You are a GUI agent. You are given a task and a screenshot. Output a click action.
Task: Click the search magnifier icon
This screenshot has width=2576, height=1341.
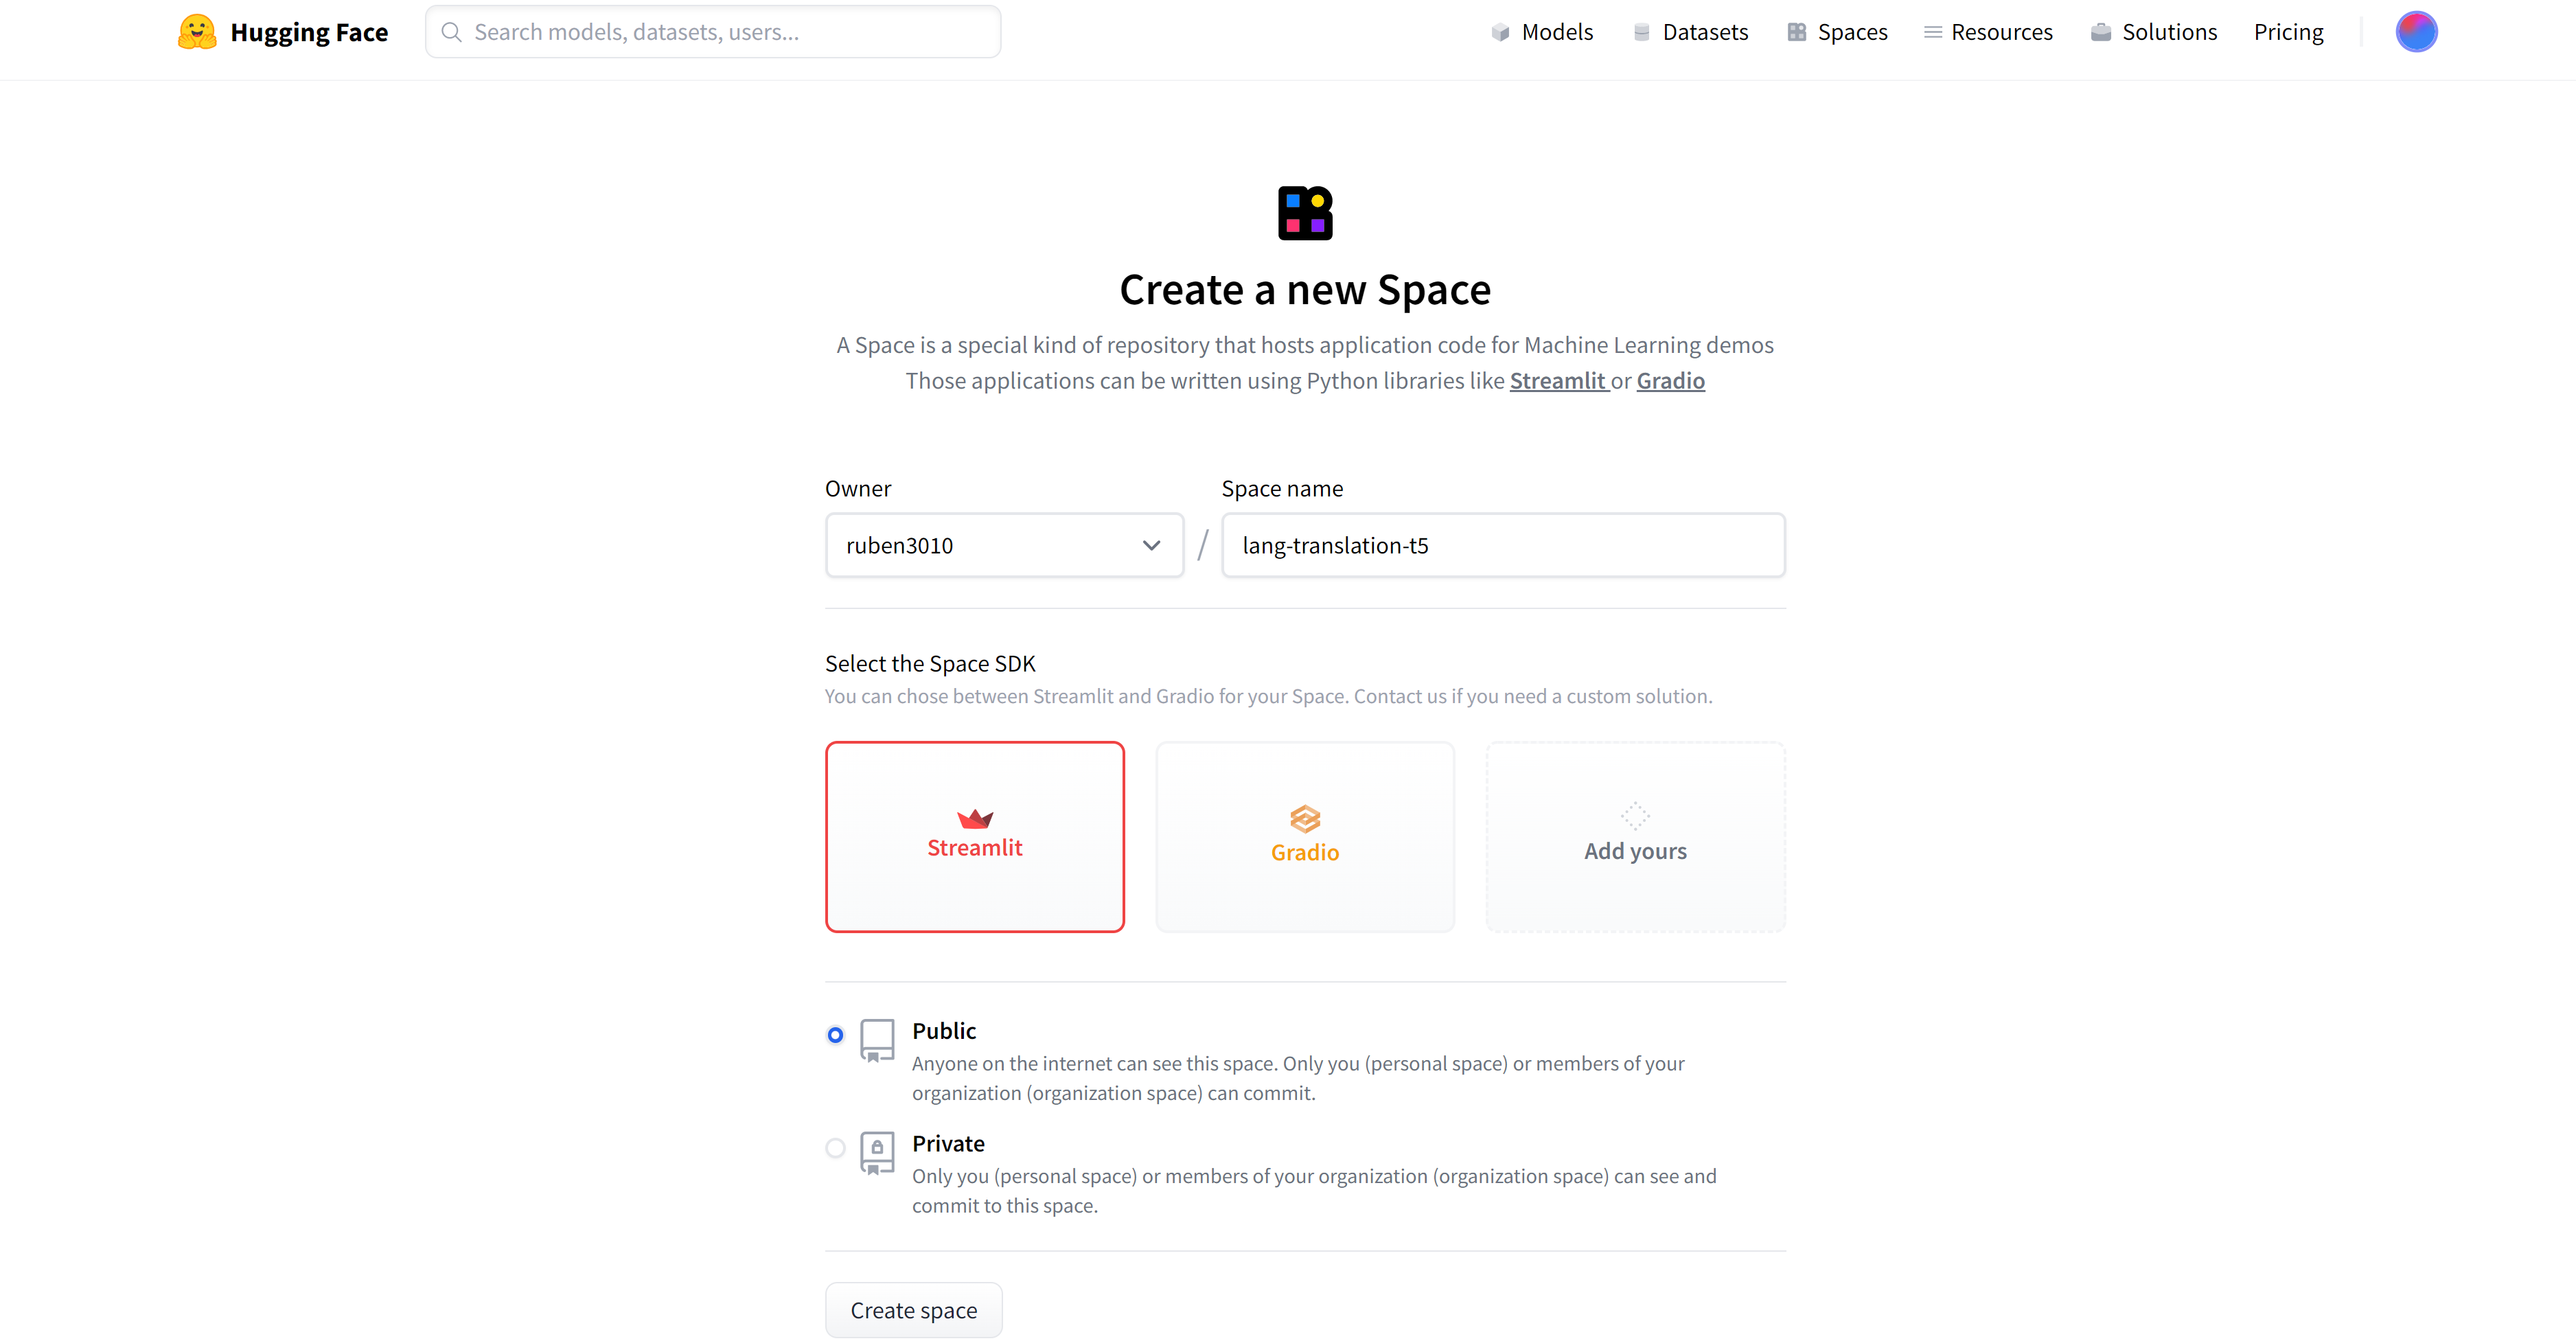pos(452,32)
